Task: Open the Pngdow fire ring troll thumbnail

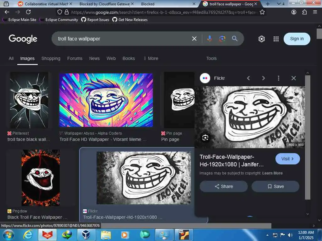Action: [x=41, y=178]
